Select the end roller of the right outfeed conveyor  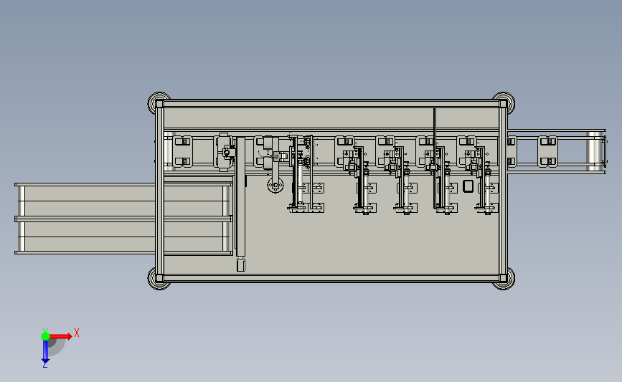594,151
